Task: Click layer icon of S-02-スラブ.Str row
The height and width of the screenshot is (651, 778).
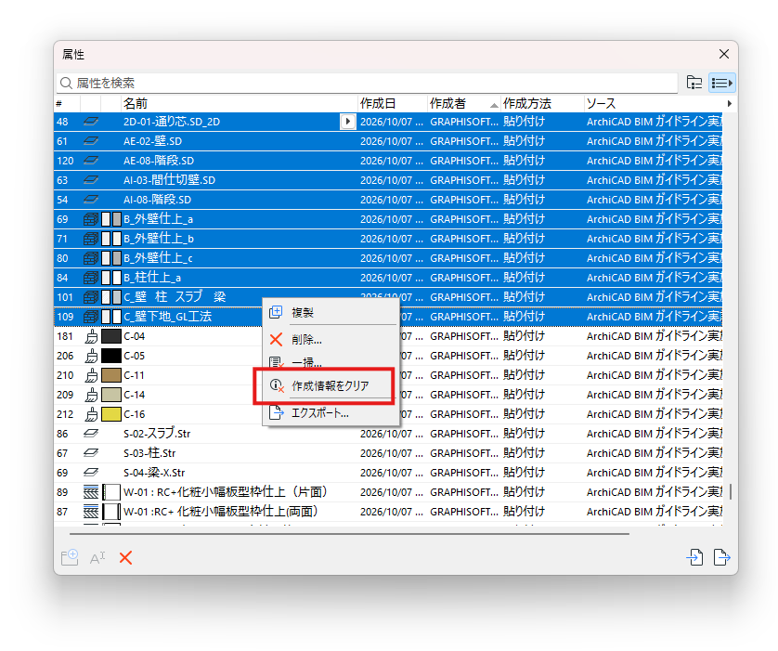Action: click(91, 433)
